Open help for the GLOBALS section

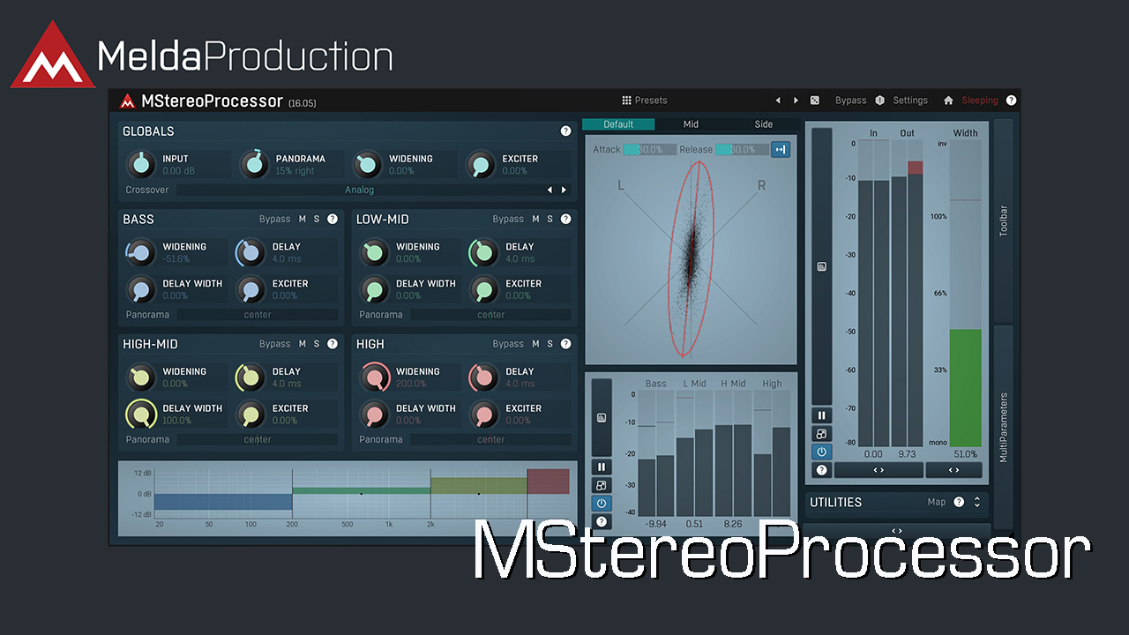point(565,131)
